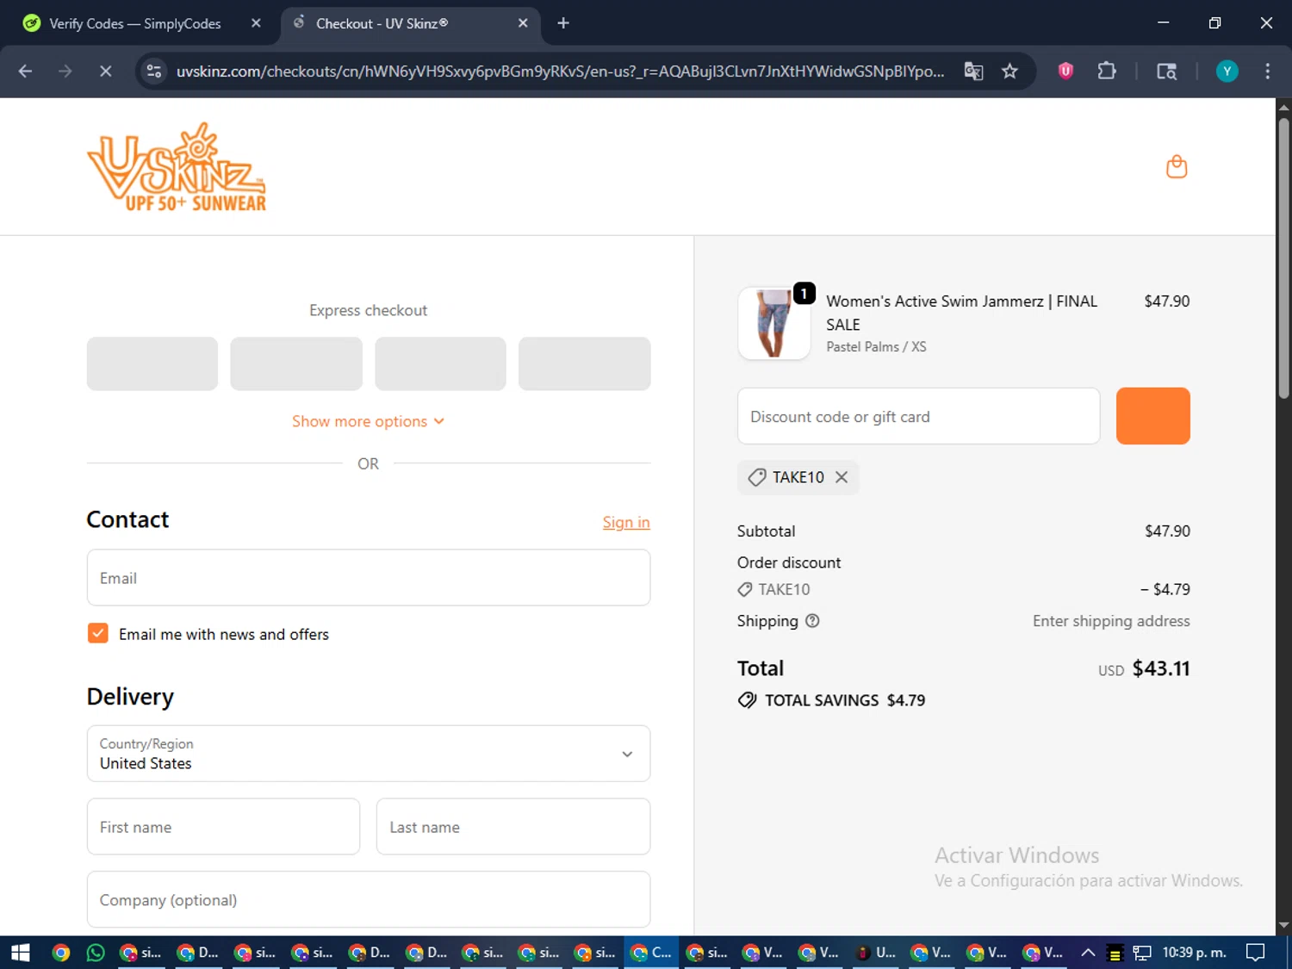Open the Brave-style shield extension icon

click(1065, 71)
